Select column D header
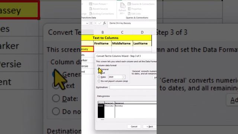This screenshot has width=238, height=134. [x=142, y=32]
